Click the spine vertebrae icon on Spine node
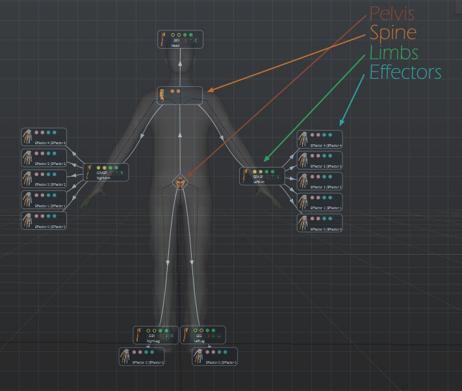Screen dimensions: 462x391 tap(162, 95)
